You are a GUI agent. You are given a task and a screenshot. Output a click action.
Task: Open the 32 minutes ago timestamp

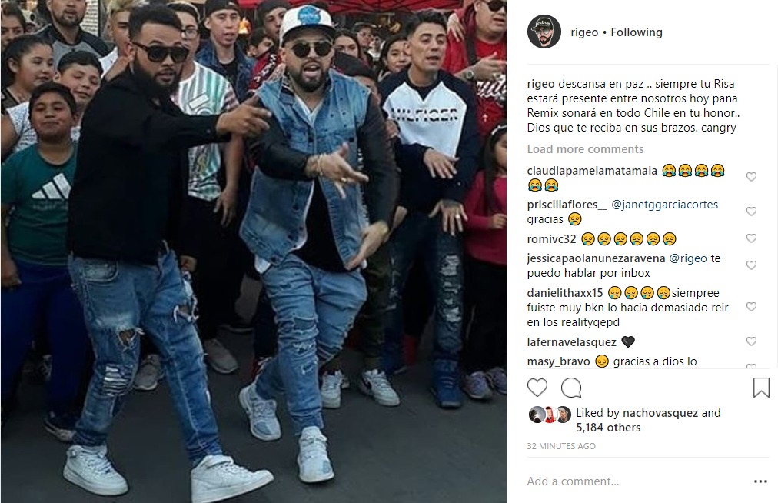pyautogui.click(x=561, y=446)
